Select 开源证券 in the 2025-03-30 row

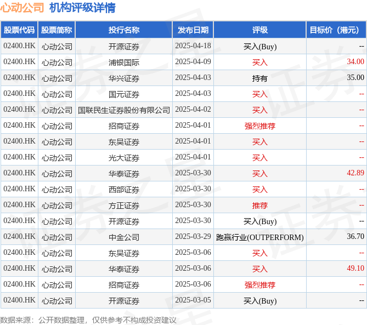(124, 221)
